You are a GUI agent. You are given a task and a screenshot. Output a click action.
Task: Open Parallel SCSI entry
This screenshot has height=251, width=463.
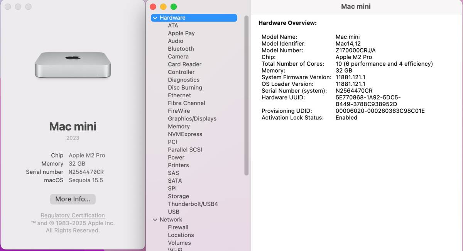point(185,149)
